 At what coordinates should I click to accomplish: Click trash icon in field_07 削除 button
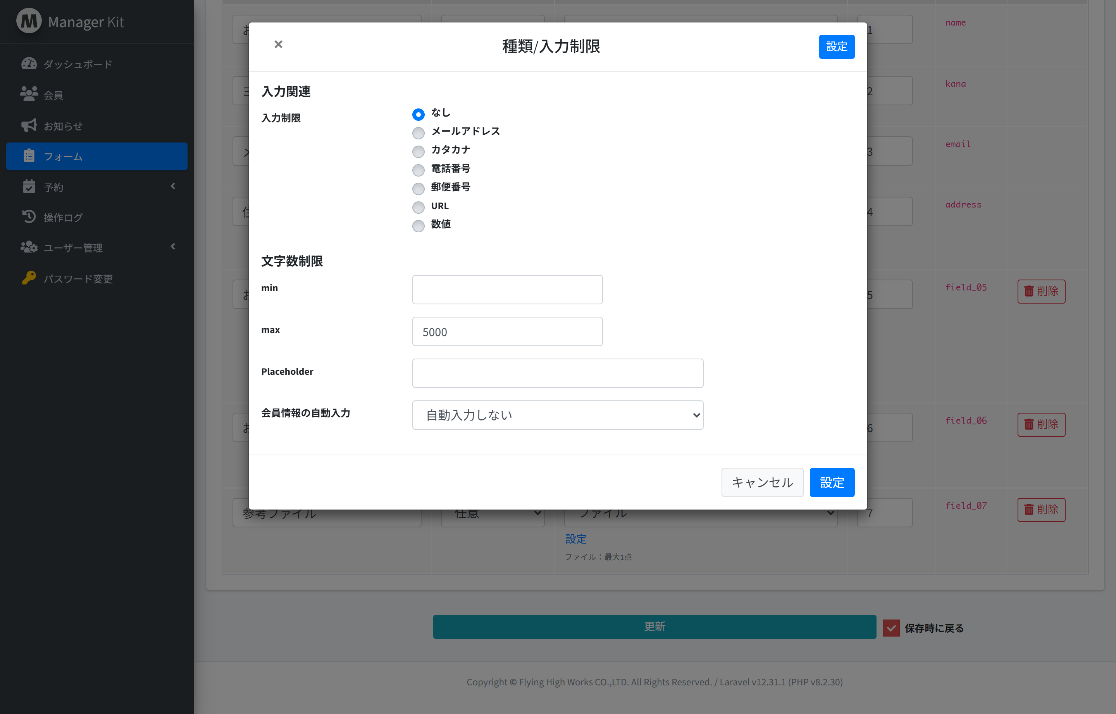click(1029, 510)
